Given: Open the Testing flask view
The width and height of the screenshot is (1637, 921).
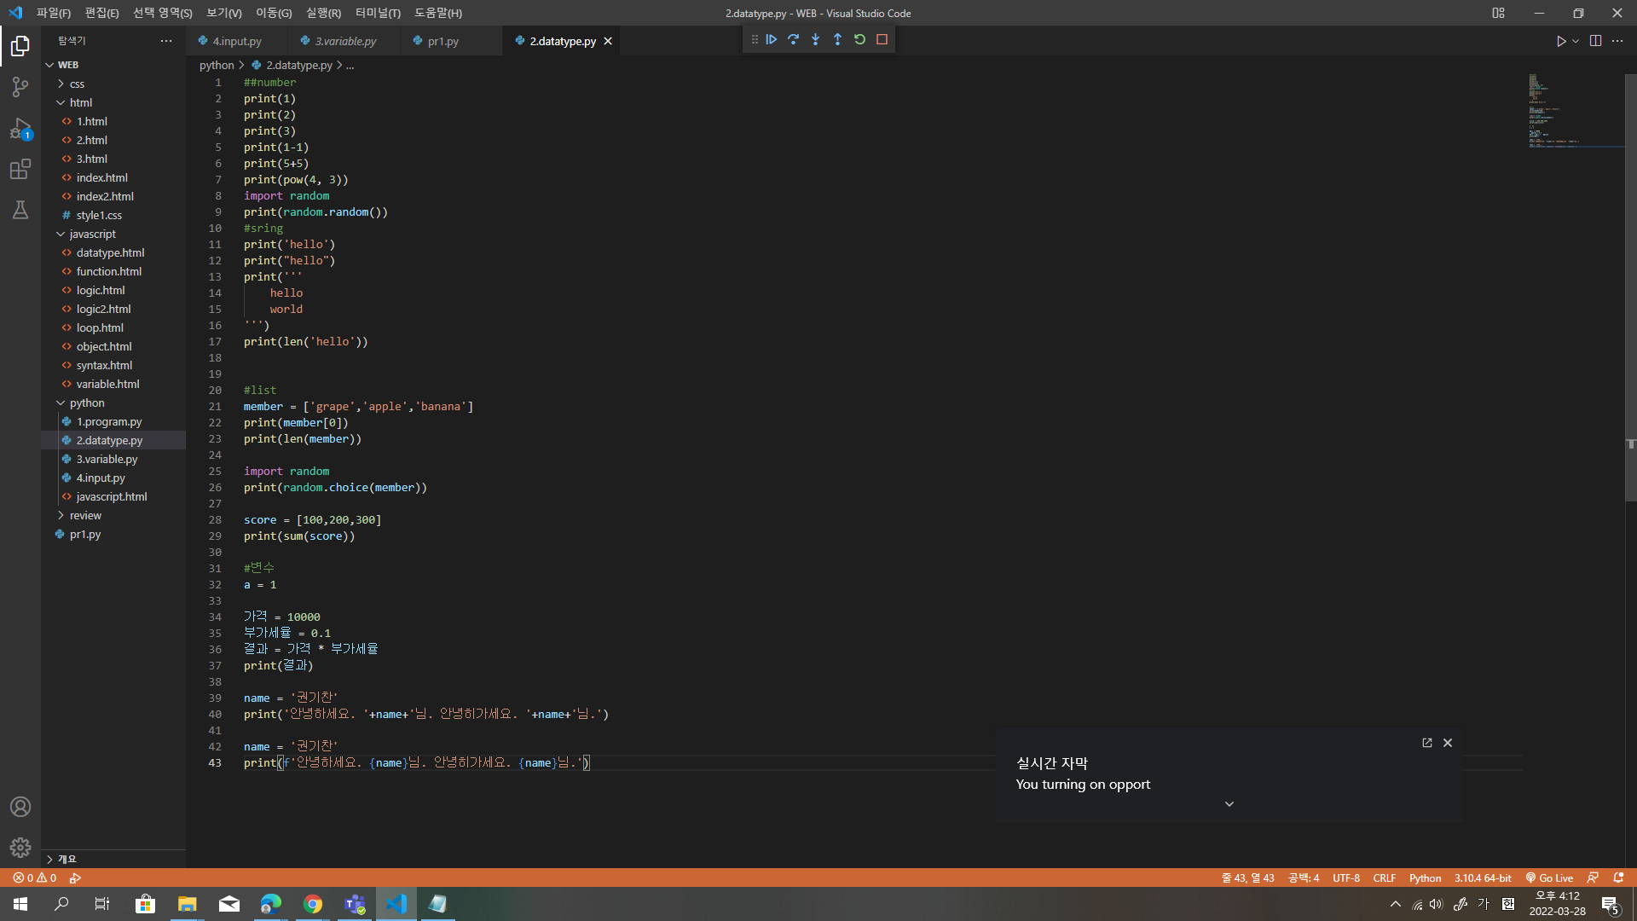Looking at the screenshot, I should point(20,210).
